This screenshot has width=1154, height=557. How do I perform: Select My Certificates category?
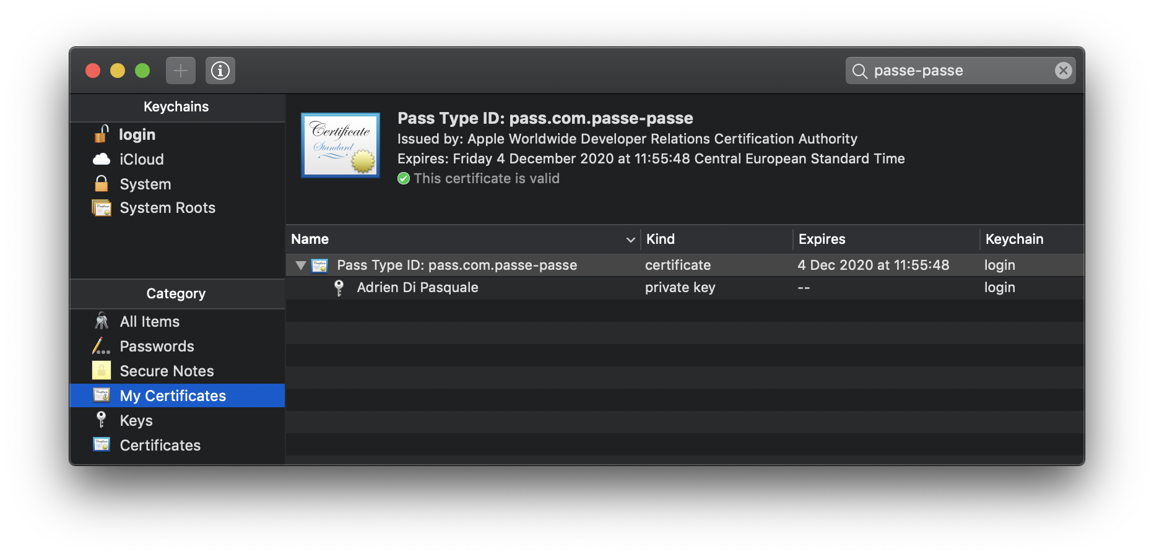(177, 395)
